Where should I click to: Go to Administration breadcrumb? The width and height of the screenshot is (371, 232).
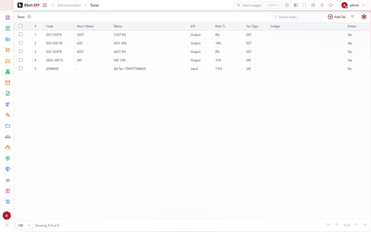pyautogui.click(x=69, y=5)
